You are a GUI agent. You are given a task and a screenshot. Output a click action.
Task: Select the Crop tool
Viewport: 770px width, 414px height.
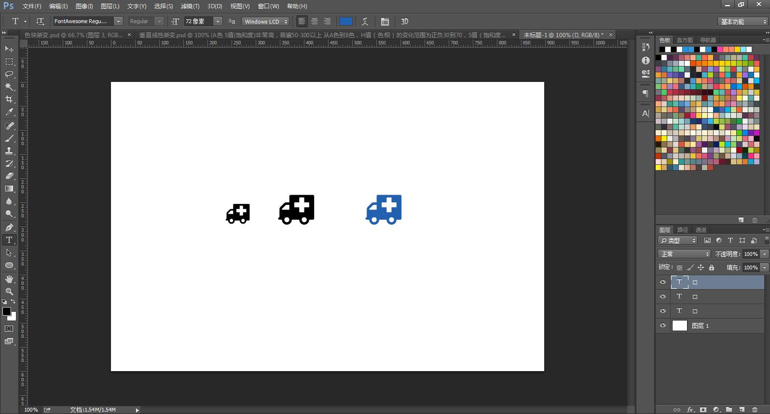click(9, 99)
